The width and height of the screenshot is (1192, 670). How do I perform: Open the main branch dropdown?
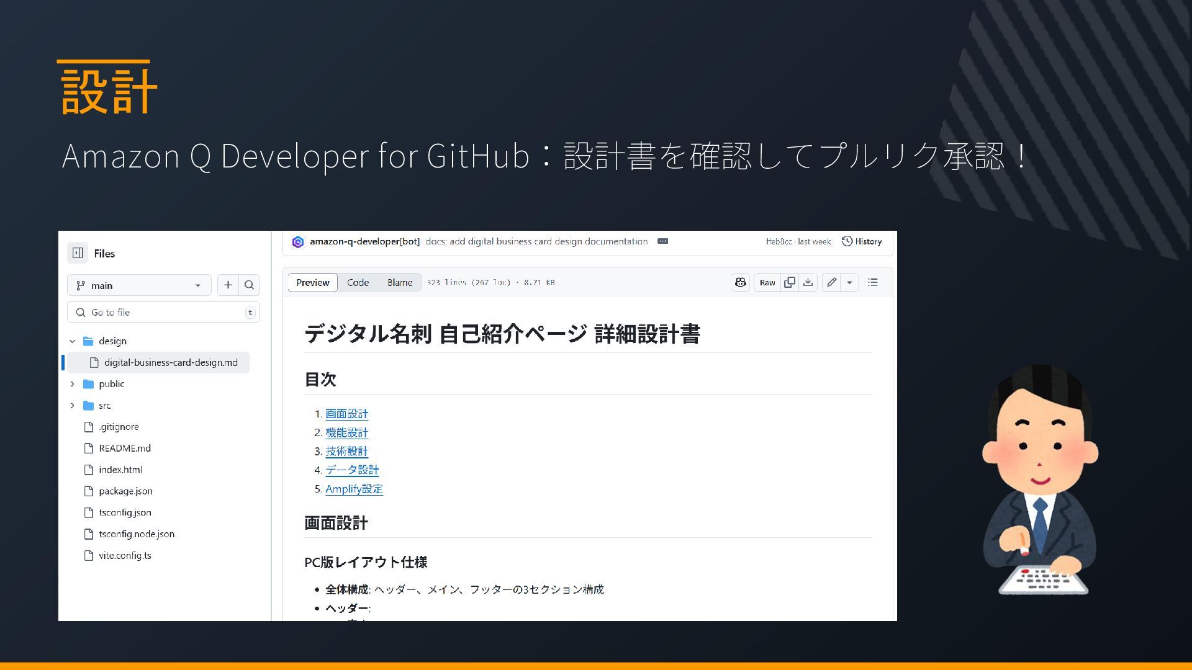tap(139, 285)
